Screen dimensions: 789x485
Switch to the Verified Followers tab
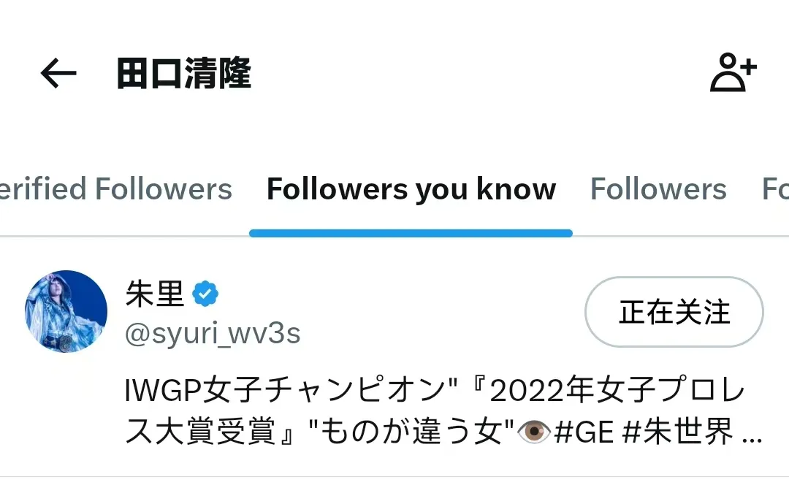115,189
